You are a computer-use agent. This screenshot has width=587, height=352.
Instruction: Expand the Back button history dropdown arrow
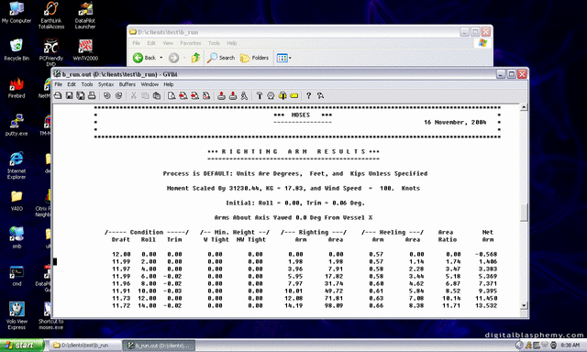(x=161, y=58)
